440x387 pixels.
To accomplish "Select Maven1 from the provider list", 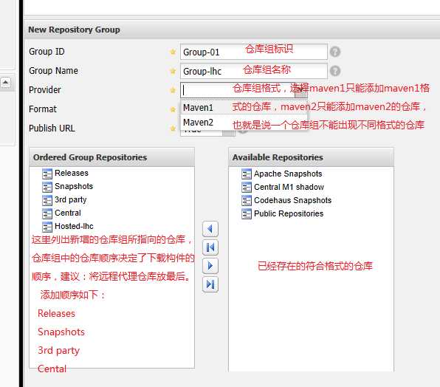I will (x=244, y=108).
